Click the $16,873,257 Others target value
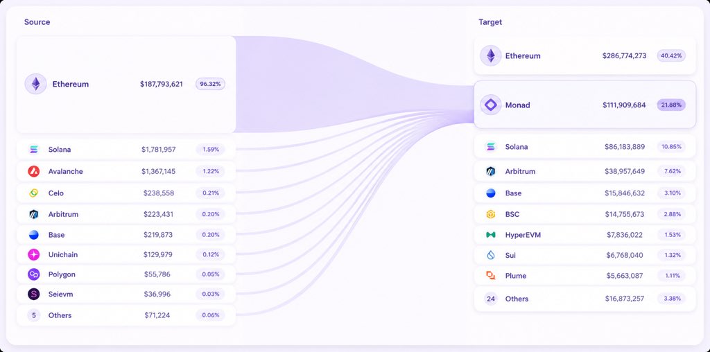This screenshot has width=710, height=352. tap(625, 299)
